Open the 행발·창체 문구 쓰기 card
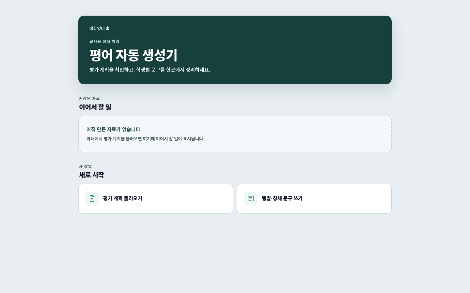Viewport: 470px width, 293px height. [x=314, y=199]
